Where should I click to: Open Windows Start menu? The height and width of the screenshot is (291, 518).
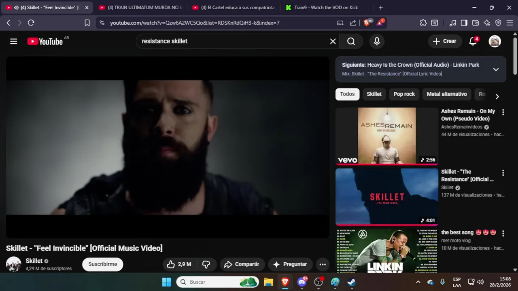point(166,282)
